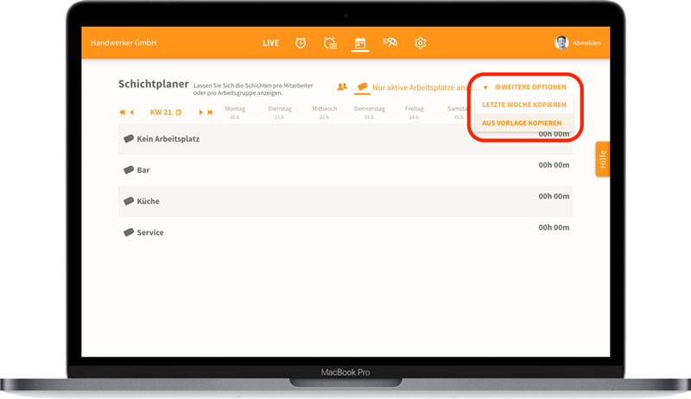Open the Weitere Optionen menu
Screen dimensions: 691x399
tap(530, 87)
